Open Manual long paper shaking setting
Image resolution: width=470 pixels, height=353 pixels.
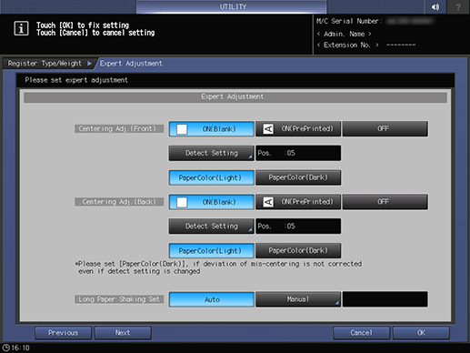[x=298, y=299]
